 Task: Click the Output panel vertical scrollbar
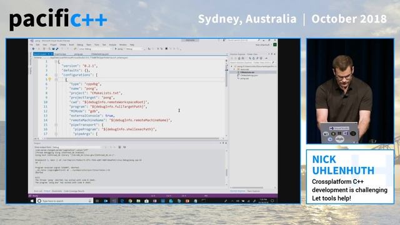click(226, 168)
